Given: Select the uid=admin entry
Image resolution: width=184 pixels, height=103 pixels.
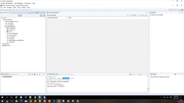Looking at the screenshot, I should 12,42.
